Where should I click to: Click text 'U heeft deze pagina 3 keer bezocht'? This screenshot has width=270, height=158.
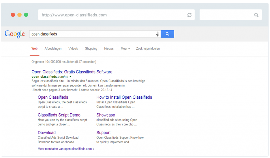(x=55, y=90)
